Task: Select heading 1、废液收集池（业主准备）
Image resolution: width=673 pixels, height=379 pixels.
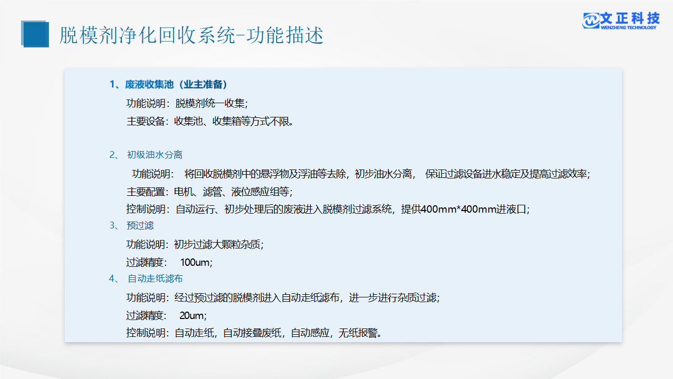Action: point(168,84)
